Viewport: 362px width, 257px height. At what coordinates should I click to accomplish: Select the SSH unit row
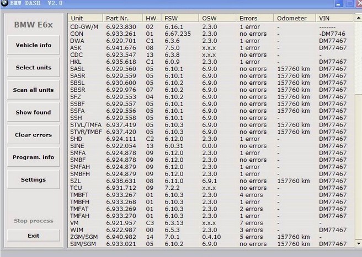click(211, 118)
